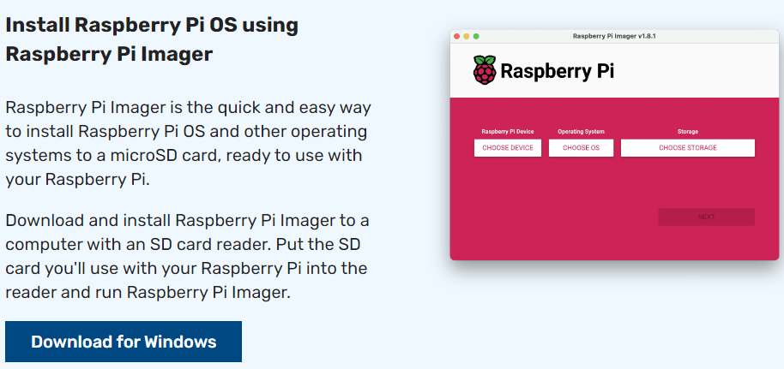
Task: Close the Imager window with red button
Action: [x=456, y=37]
